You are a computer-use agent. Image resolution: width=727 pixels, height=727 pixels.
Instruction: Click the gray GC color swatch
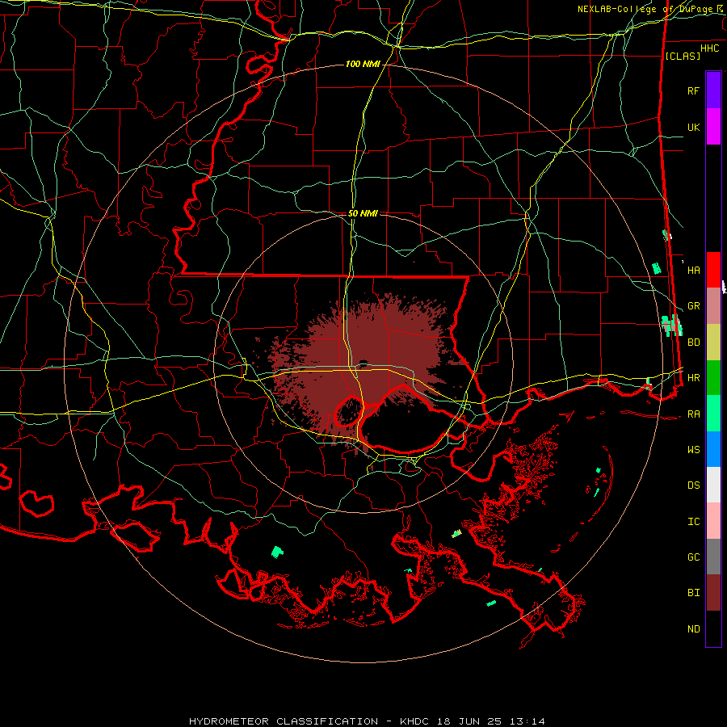coord(713,557)
